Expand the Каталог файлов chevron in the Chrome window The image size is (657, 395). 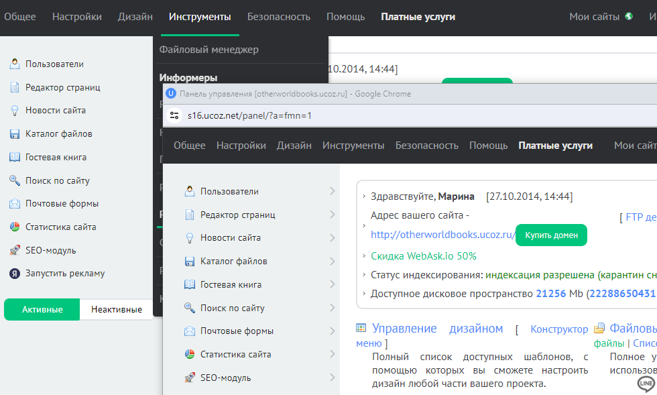point(333,262)
